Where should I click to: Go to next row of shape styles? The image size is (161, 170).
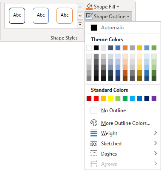[x=80, y=16]
